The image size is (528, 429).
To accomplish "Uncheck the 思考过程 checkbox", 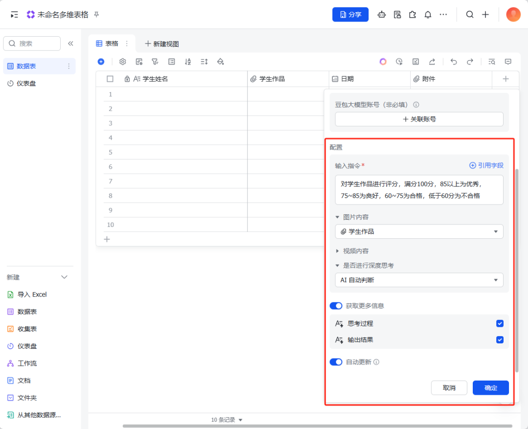I will point(500,323).
